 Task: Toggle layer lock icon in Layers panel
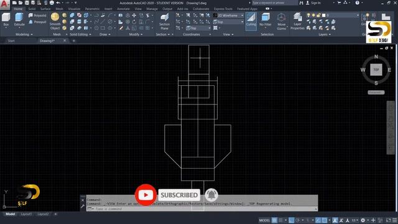pyautogui.click(x=318, y=15)
